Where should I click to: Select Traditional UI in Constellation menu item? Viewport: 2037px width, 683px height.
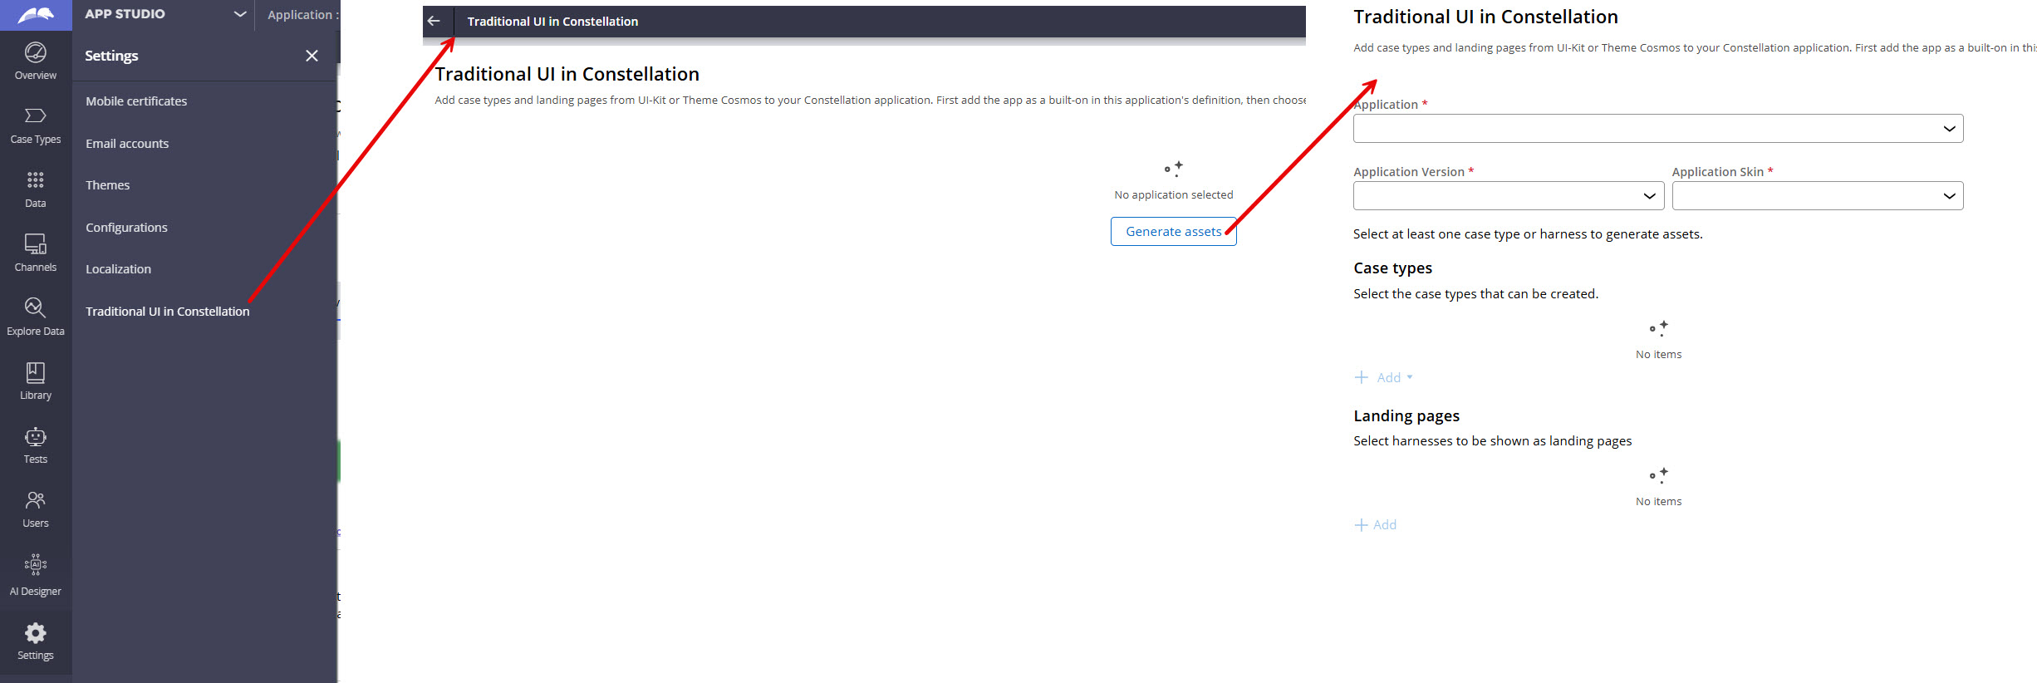(x=167, y=312)
